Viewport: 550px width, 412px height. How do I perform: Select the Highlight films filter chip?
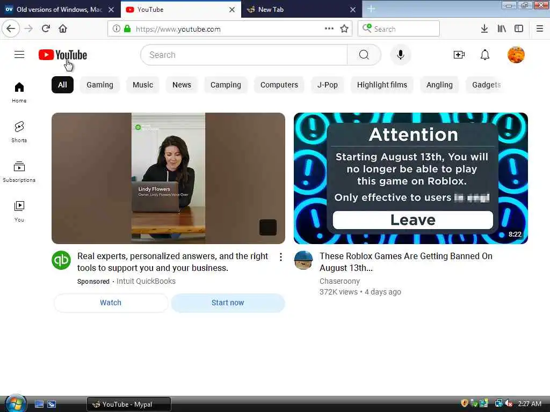click(382, 85)
